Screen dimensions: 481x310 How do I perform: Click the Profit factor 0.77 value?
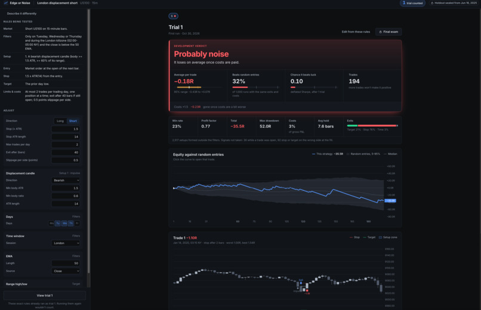click(x=205, y=127)
